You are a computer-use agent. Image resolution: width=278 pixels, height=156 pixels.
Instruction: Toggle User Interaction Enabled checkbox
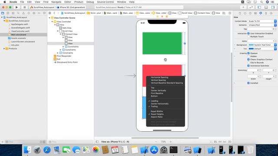(x=248, y=33)
